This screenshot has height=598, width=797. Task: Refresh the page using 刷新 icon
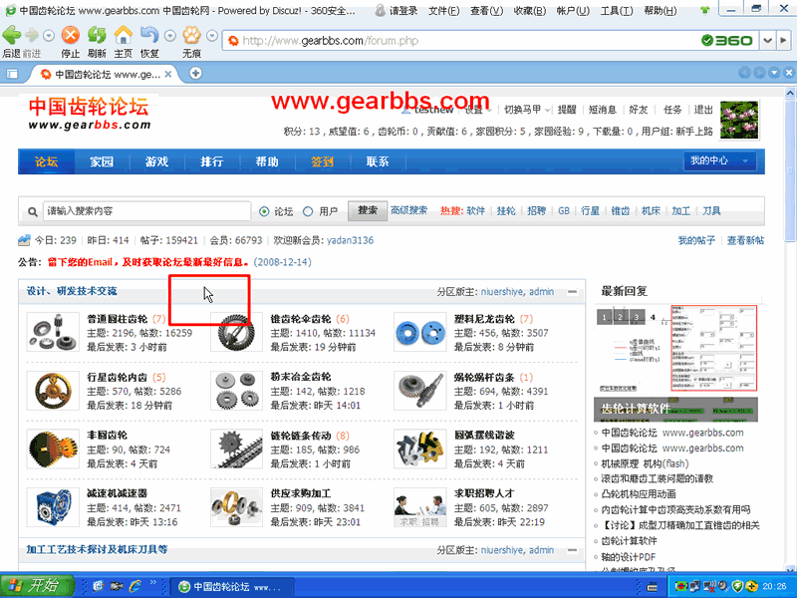click(x=97, y=35)
